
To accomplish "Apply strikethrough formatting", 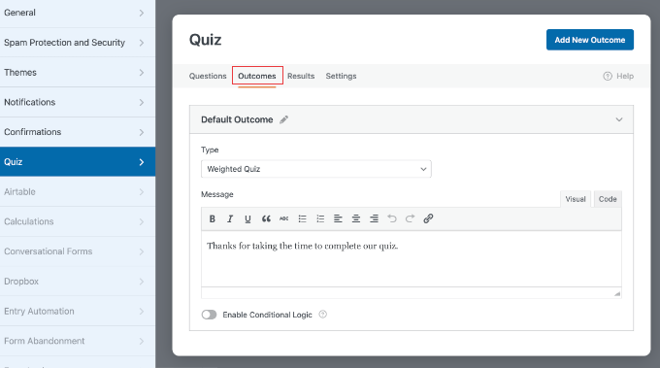I will (x=284, y=218).
